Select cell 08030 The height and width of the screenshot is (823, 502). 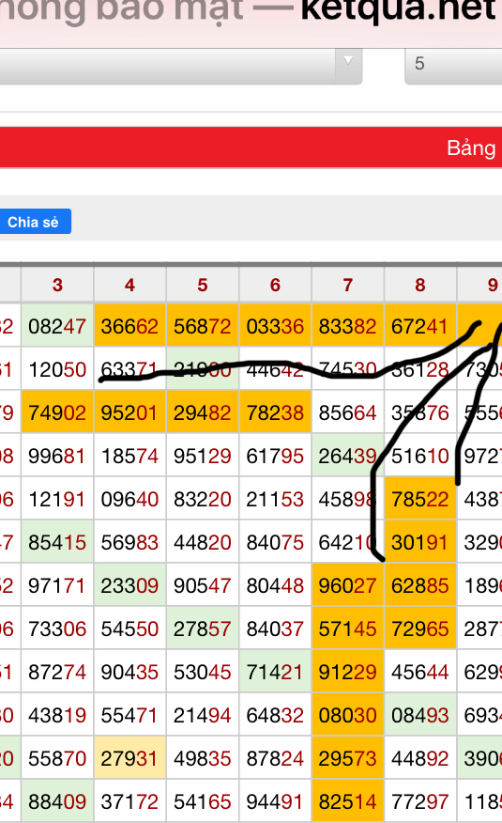pyautogui.click(x=348, y=714)
